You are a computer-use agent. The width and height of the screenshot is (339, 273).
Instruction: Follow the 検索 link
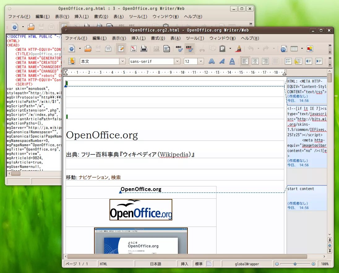click(x=116, y=177)
